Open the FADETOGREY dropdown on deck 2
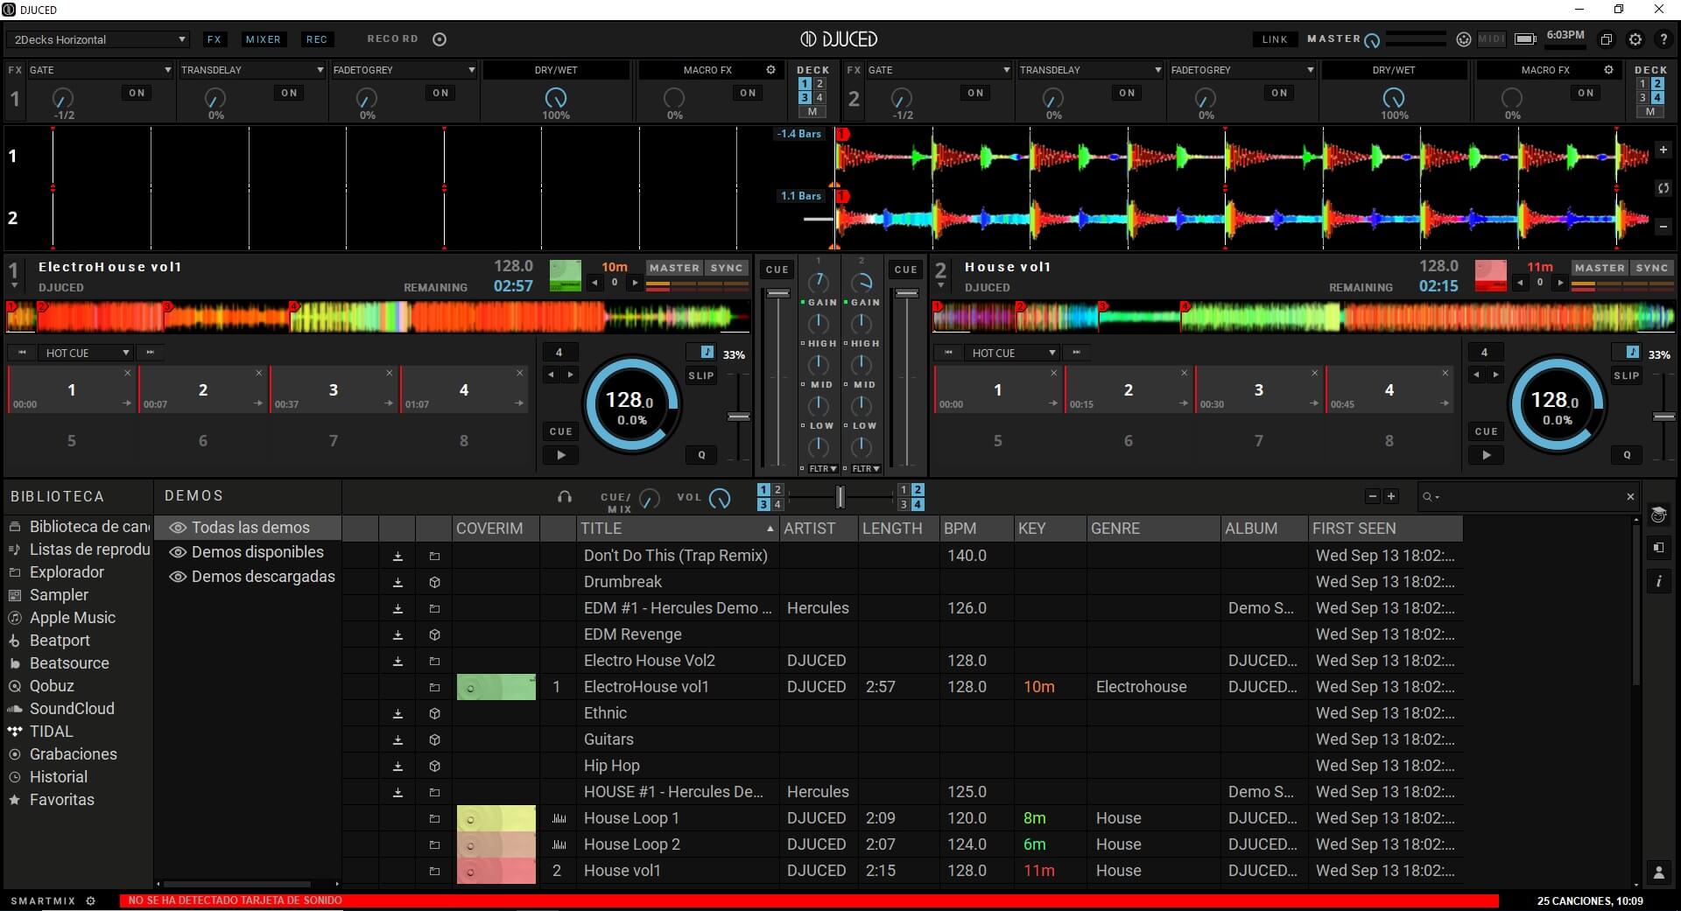 (x=1241, y=70)
